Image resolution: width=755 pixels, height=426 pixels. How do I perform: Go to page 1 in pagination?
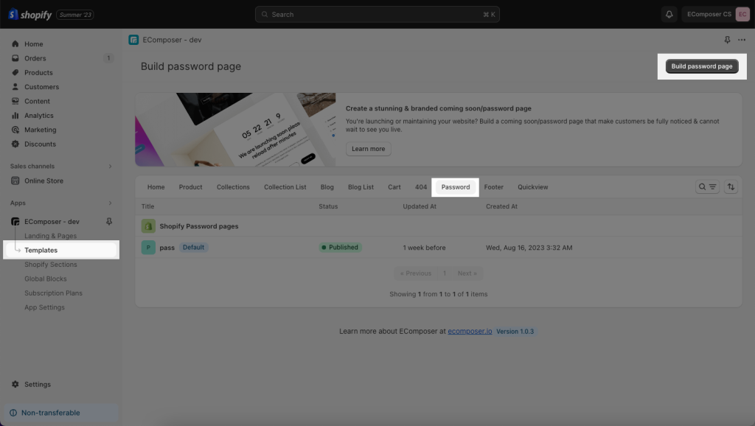point(445,273)
